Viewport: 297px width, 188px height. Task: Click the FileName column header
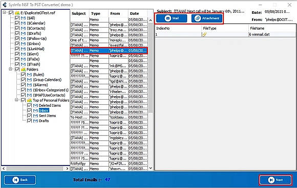point(272,28)
